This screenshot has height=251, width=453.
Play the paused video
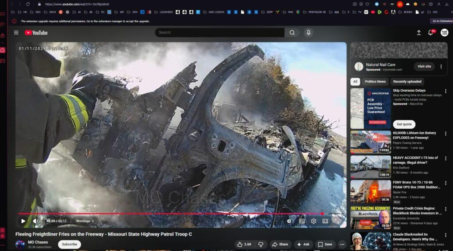click(x=23, y=221)
